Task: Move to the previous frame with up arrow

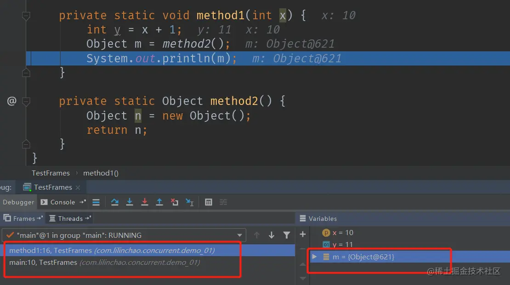Action: tap(257, 235)
